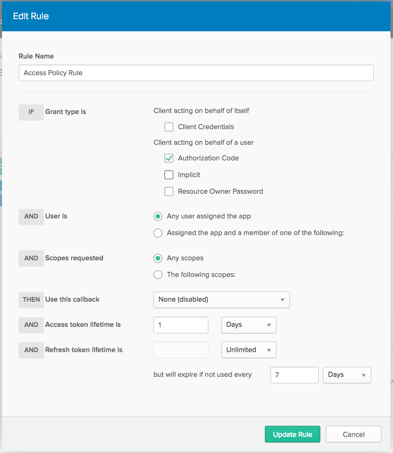Focus the access token lifetime value field
The image size is (393, 453).
click(181, 325)
